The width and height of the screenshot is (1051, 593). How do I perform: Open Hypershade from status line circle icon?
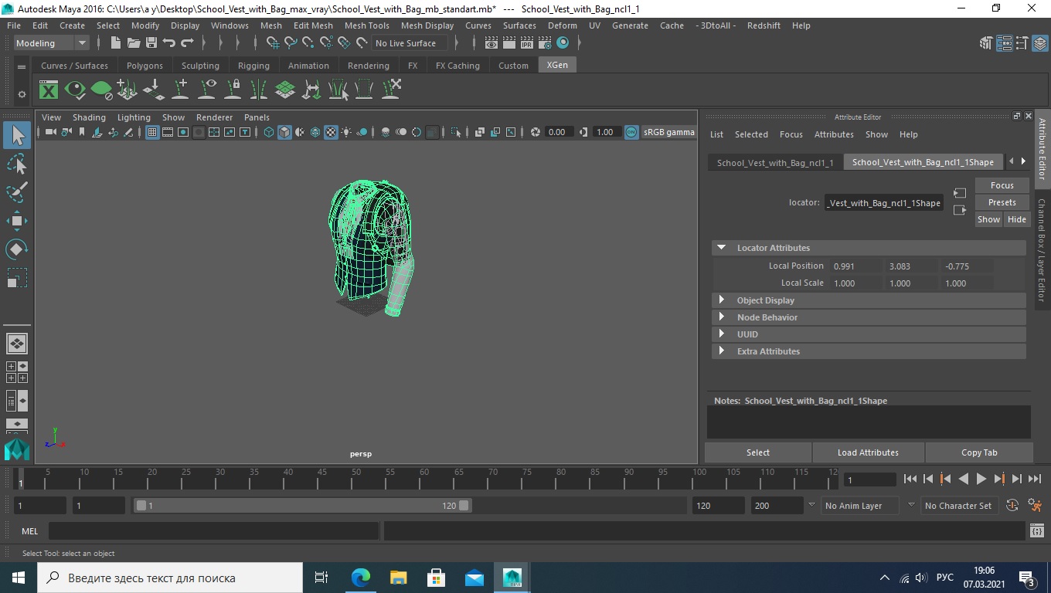[x=563, y=43]
